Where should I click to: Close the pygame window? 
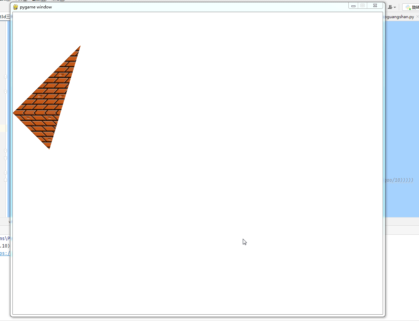click(375, 6)
